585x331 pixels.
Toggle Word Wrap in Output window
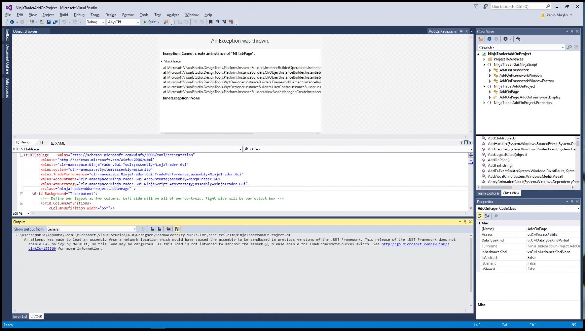(177, 229)
